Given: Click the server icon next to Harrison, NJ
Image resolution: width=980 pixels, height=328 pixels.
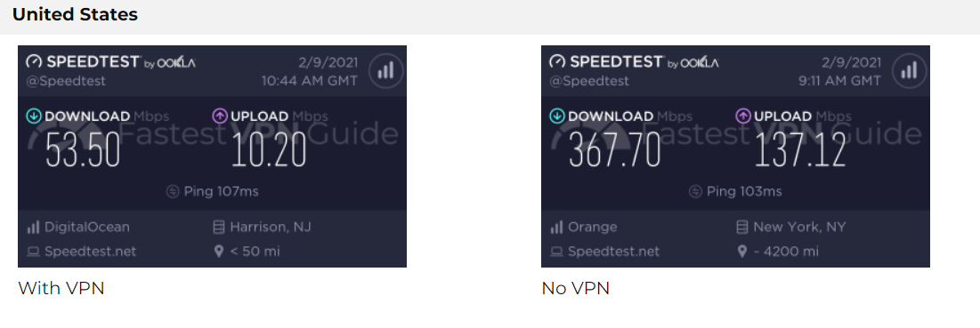Looking at the screenshot, I should click(x=219, y=227).
